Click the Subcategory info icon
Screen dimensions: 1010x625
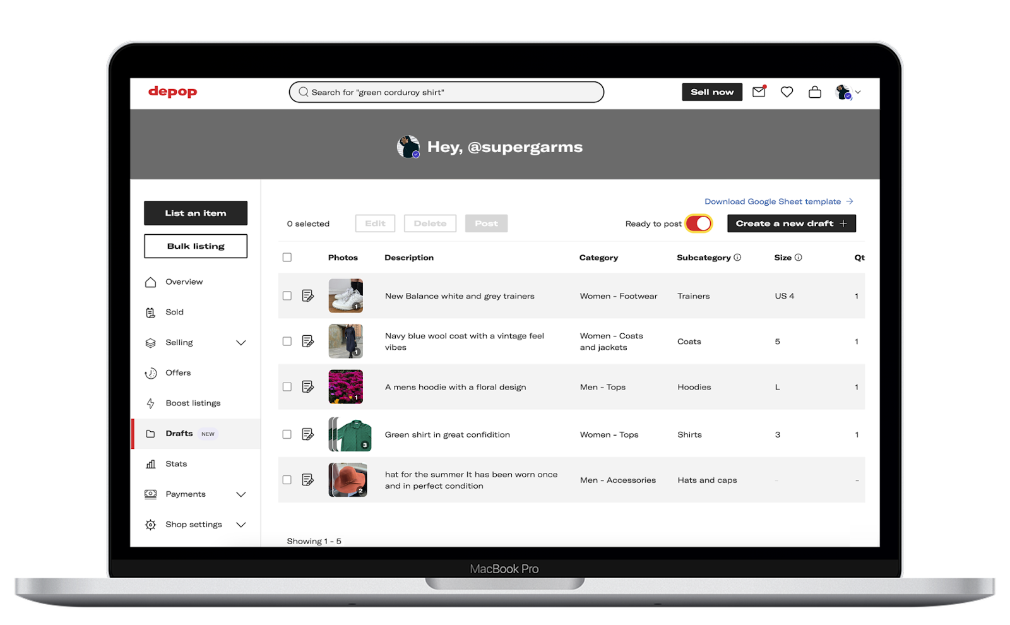[x=737, y=258]
